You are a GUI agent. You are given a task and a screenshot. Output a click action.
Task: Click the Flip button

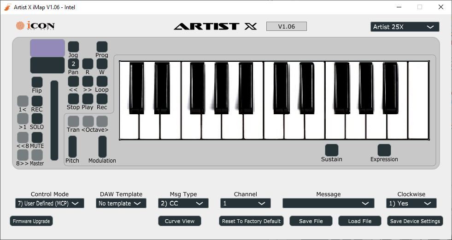click(37, 82)
